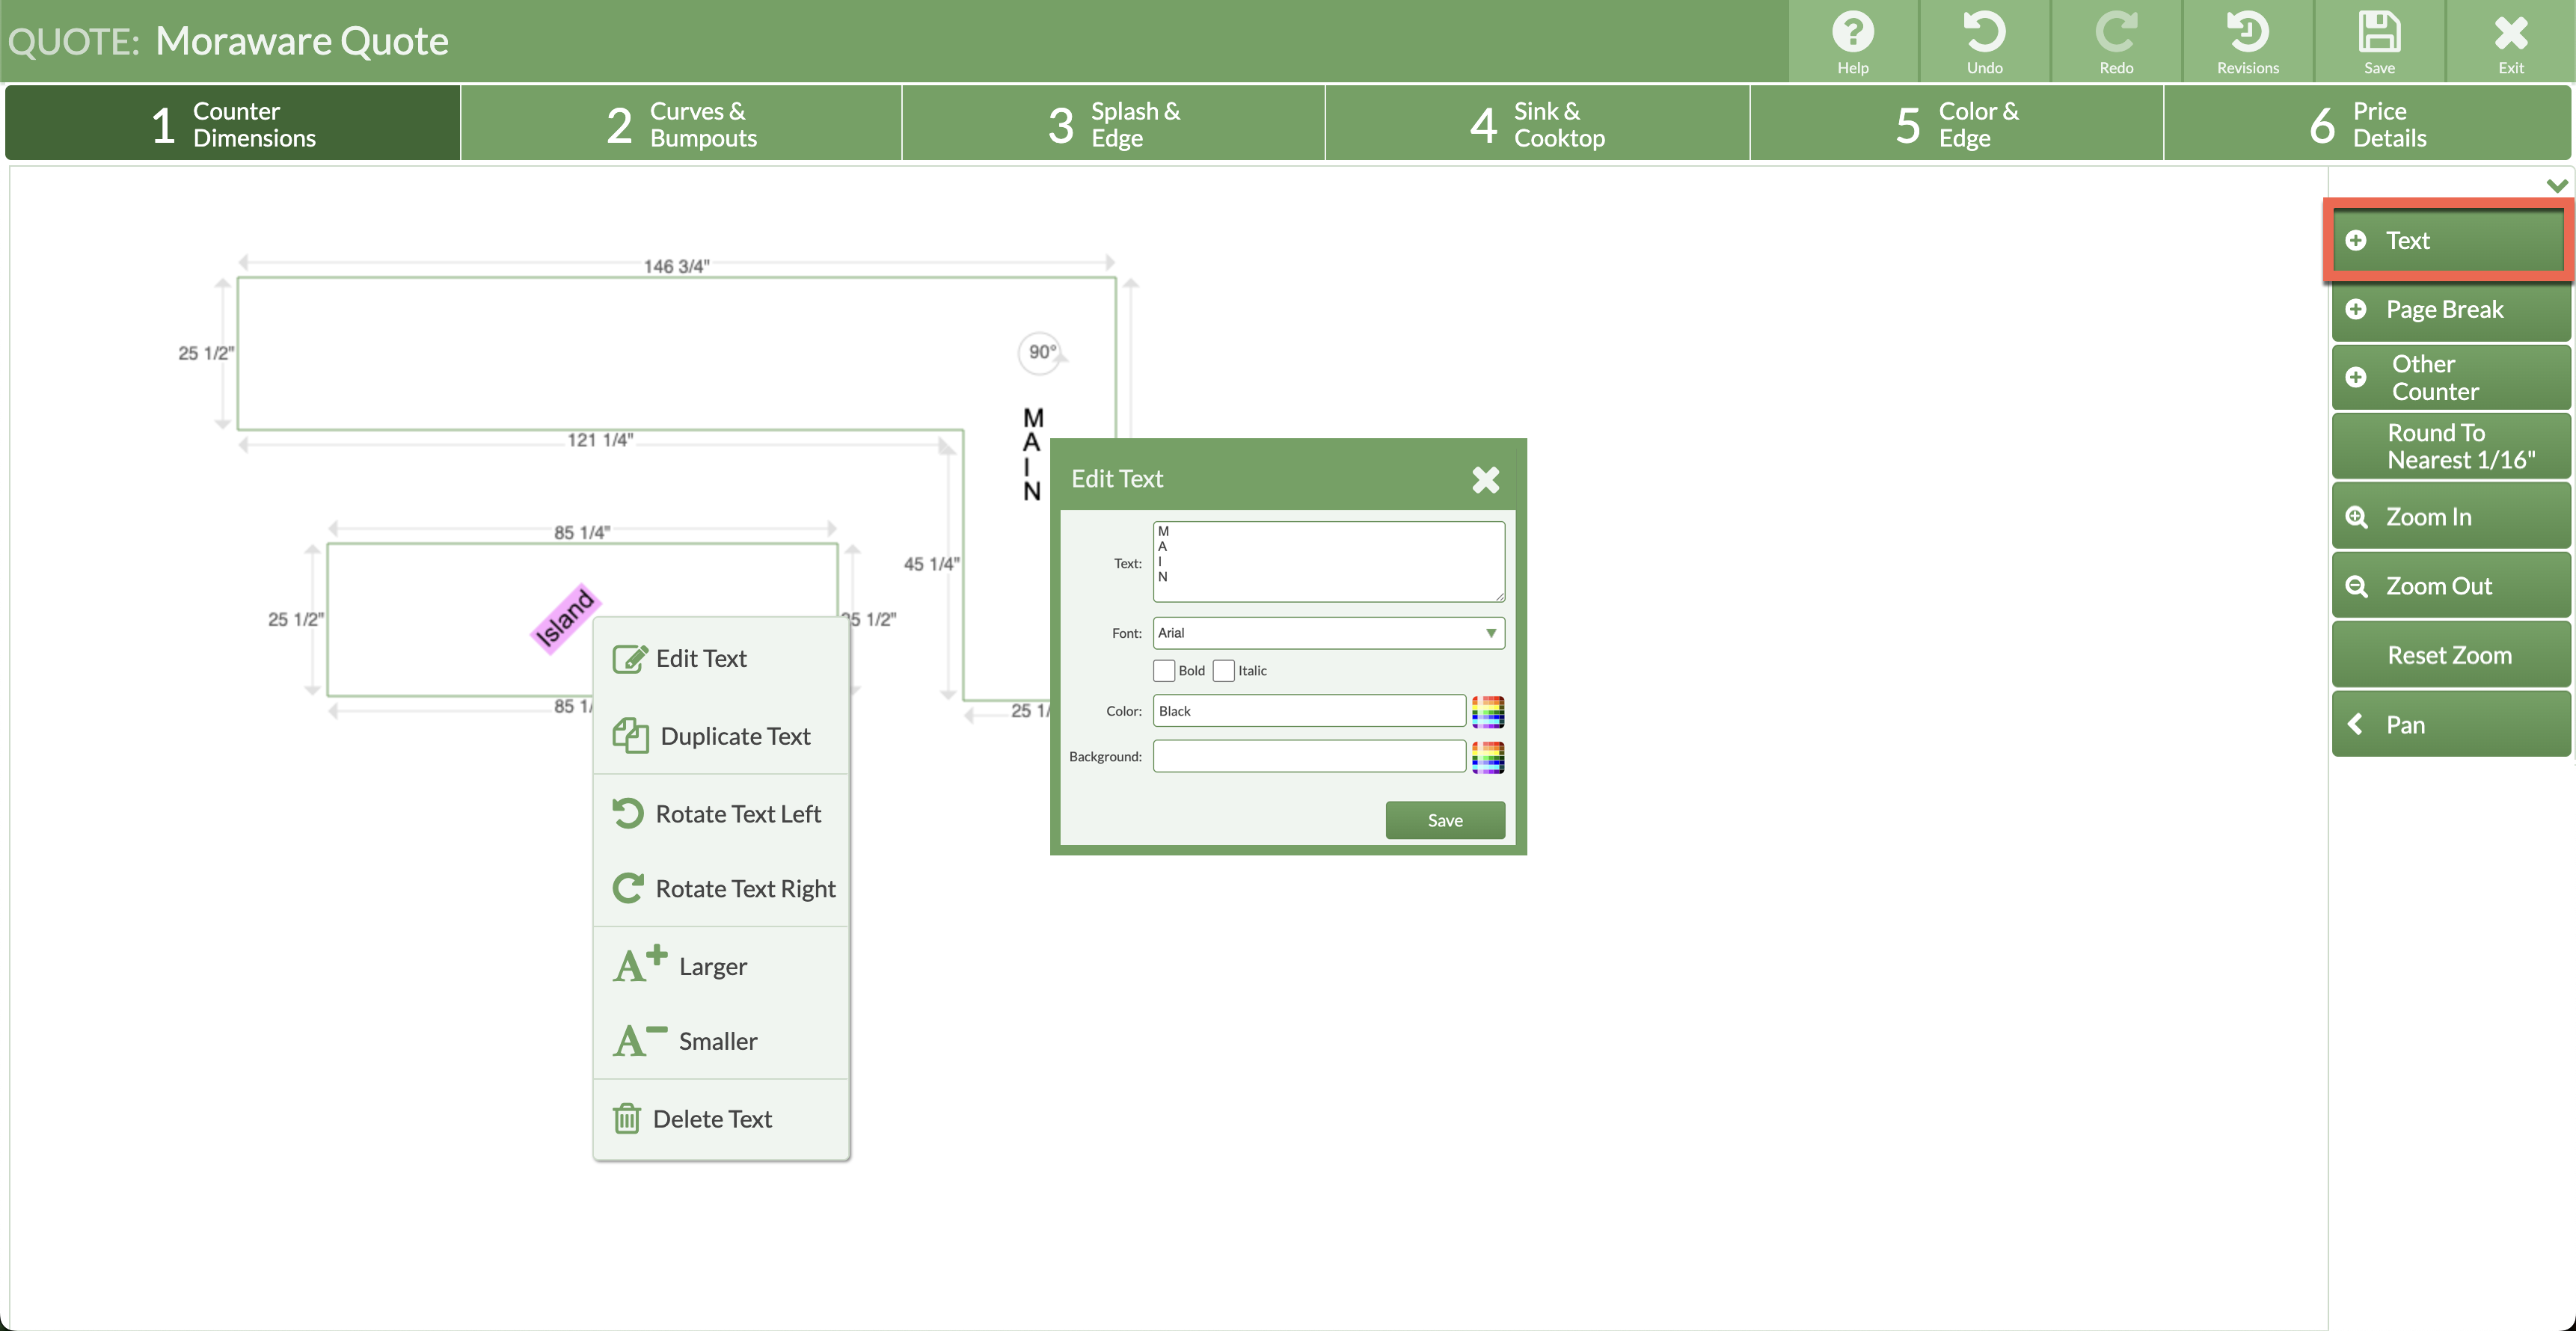
Task: Save changes in the Edit Text dialog
Action: click(x=1444, y=819)
